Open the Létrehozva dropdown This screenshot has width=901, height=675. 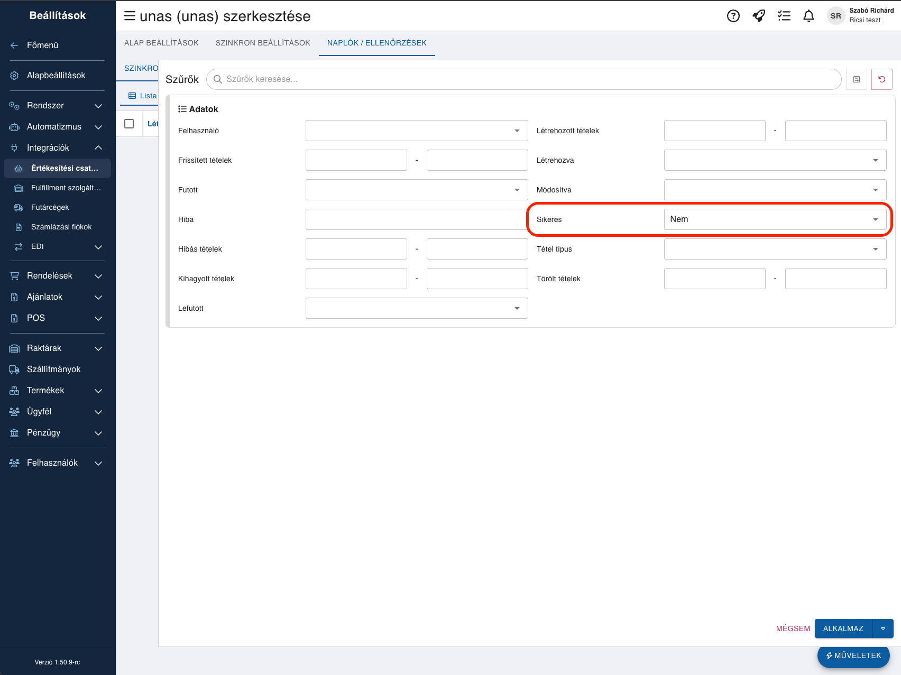point(775,160)
